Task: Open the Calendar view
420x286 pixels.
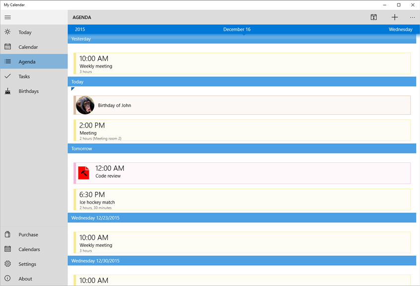Action: [34, 47]
